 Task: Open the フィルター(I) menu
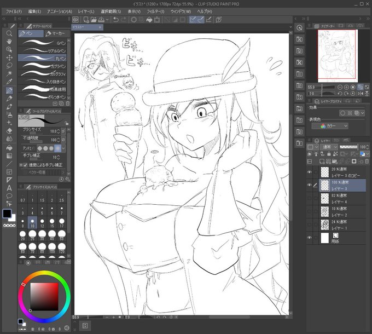point(155,11)
